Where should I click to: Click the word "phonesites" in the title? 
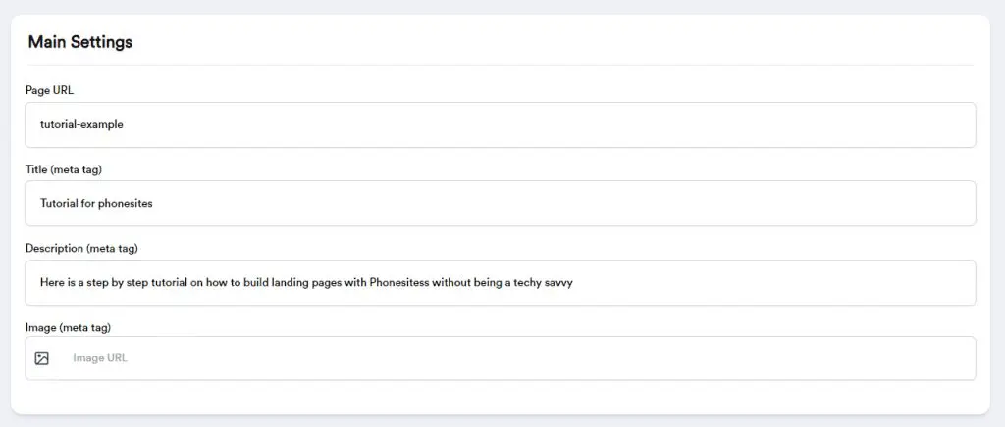(126, 204)
